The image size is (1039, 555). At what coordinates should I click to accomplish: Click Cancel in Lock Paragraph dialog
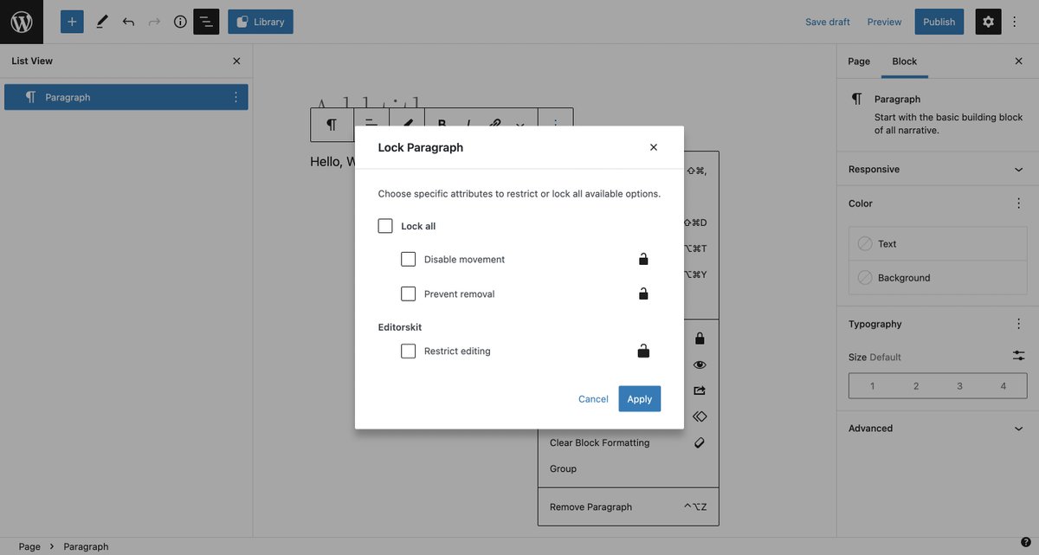pos(593,399)
